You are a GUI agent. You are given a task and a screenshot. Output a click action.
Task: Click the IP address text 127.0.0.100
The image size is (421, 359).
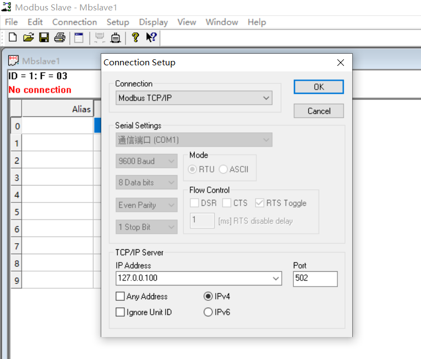click(138, 278)
